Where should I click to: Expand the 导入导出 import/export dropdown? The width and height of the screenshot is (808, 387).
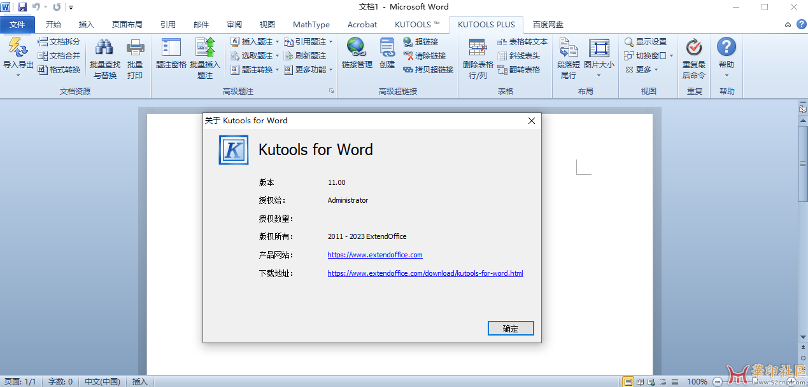coord(18,75)
